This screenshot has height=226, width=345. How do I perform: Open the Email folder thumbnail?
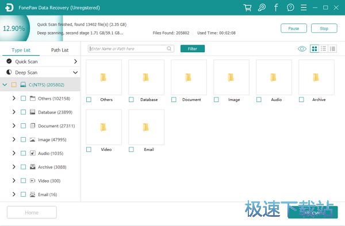point(146,127)
